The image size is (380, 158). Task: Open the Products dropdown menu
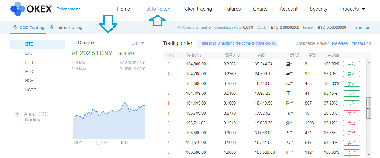tap(352, 9)
